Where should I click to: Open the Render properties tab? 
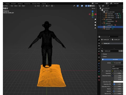(99, 43)
